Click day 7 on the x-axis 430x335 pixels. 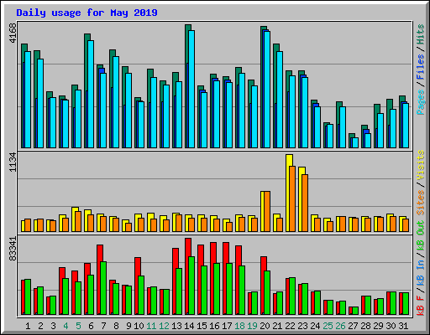click(103, 326)
